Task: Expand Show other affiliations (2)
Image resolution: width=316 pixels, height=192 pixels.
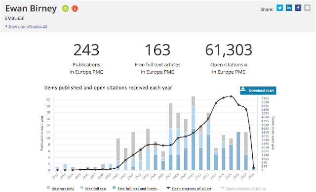Action: (x=28, y=26)
